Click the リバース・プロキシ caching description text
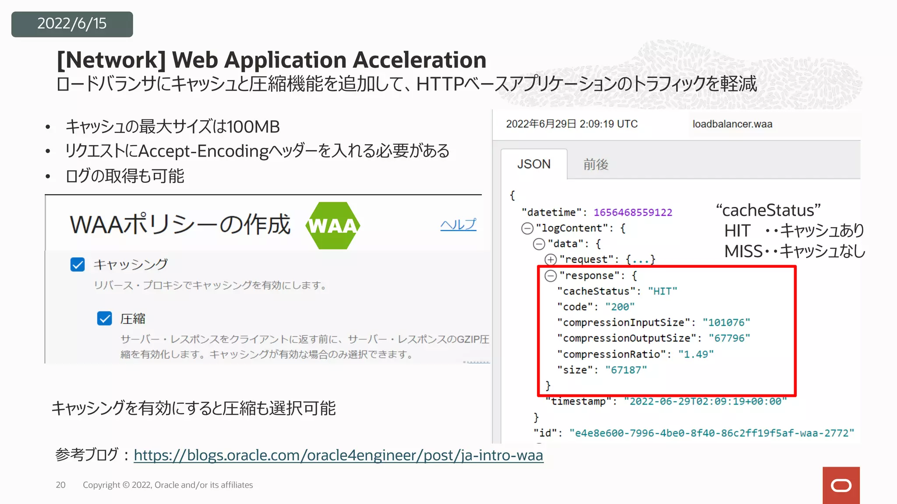 (211, 286)
